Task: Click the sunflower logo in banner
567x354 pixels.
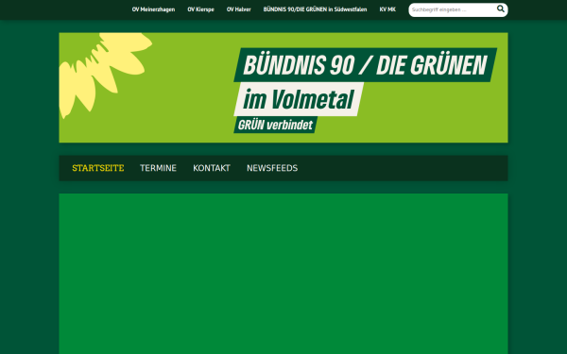Action: coord(105,76)
